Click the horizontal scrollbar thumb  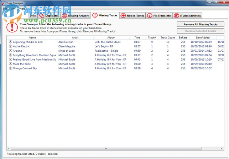[105, 148]
